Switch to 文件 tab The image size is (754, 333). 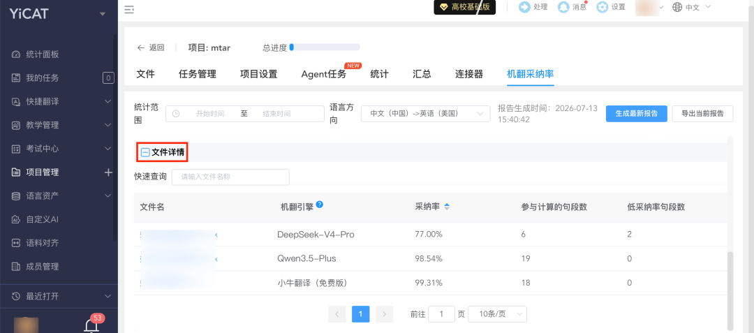(146, 74)
